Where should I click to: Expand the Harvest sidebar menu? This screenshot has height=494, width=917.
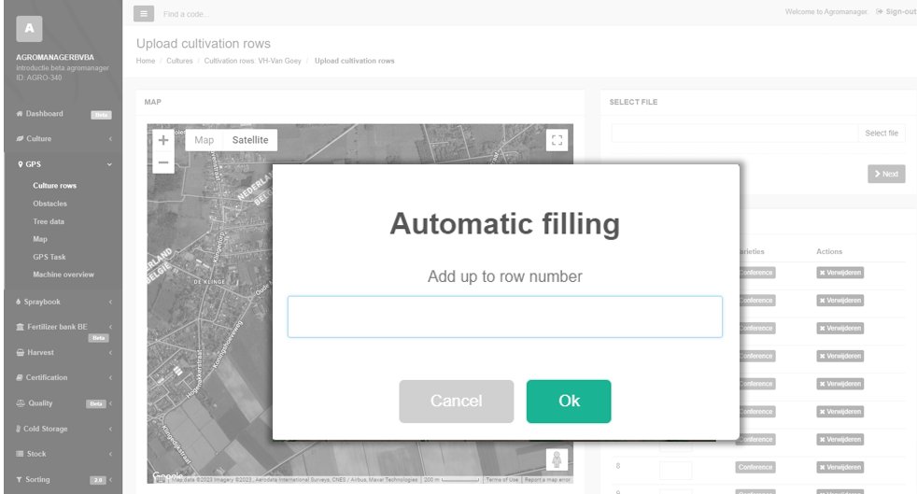pyautogui.click(x=63, y=352)
